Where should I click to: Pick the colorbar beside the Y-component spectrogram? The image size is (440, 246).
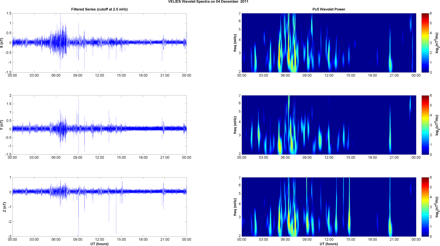pos(425,125)
